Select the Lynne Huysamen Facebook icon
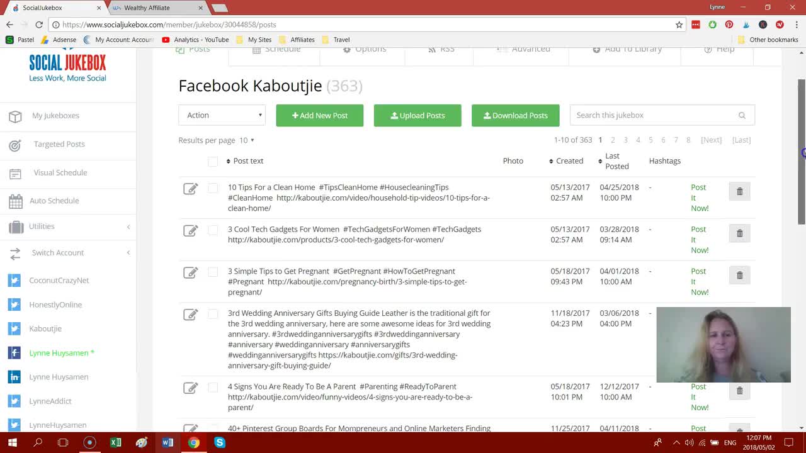Image resolution: width=806 pixels, height=453 pixels. tap(14, 353)
